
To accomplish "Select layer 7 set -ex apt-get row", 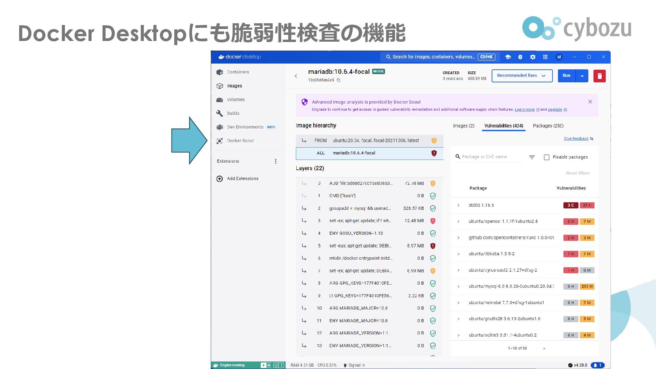I will tap(369, 271).
